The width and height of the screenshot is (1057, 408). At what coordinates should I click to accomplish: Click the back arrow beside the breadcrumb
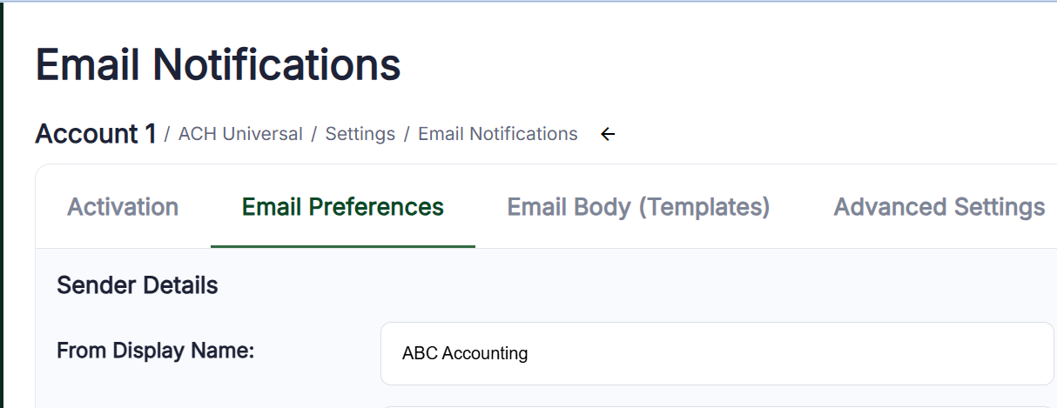[608, 134]
